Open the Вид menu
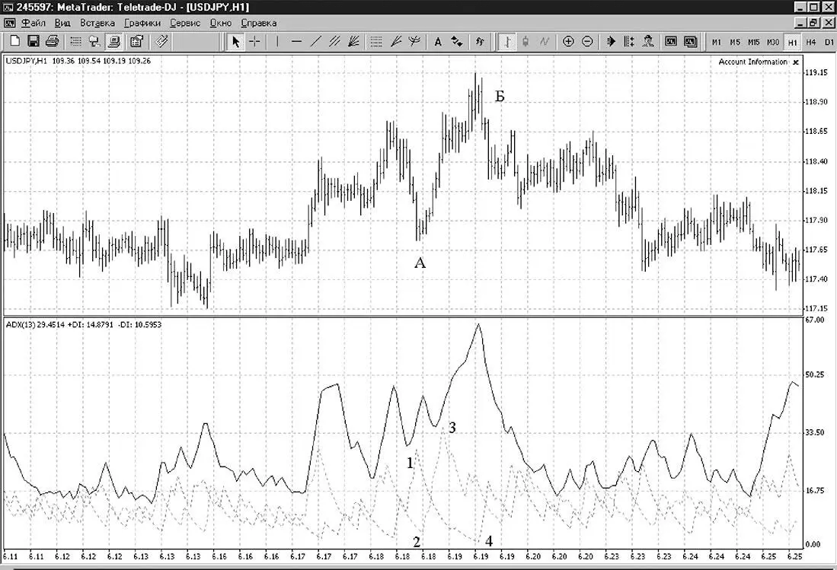The height and width of the screenshot is (570, 837). coord(62,23)
